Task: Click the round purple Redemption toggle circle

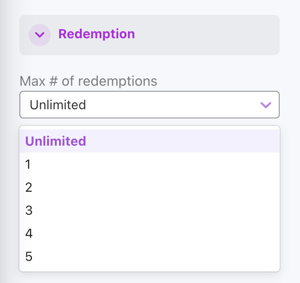Action: [x=40, y=35]
